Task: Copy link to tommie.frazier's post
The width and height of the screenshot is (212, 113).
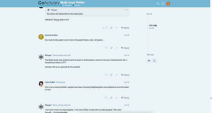Action: (111, 48)
